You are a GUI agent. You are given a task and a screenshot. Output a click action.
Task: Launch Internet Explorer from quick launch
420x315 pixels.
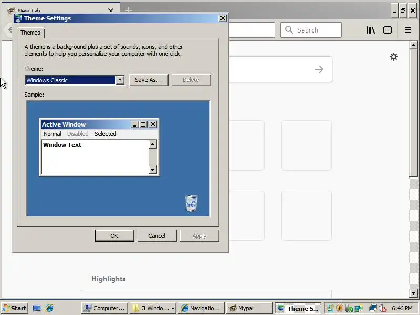[x=49, y=308]
